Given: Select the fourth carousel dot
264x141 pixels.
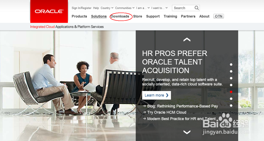Looking at the screenshot, I should 231,85.
